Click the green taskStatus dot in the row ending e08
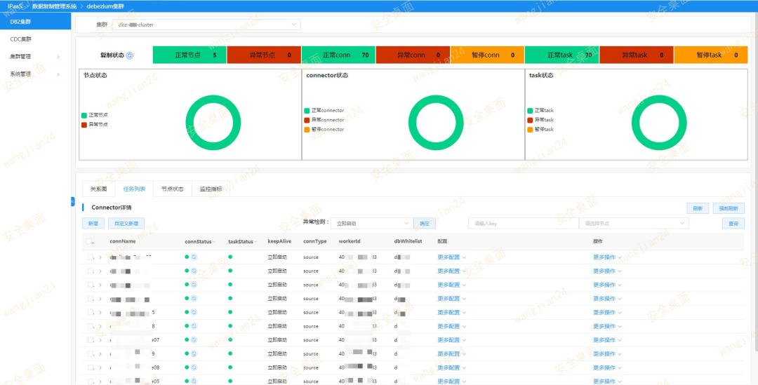Image resolution: width=758 pixels, height=385 pixels. [230, 367]
